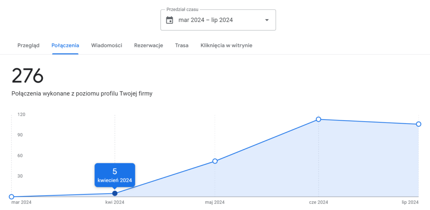
Task: Open the Połączenia tab
Action: 65,45
